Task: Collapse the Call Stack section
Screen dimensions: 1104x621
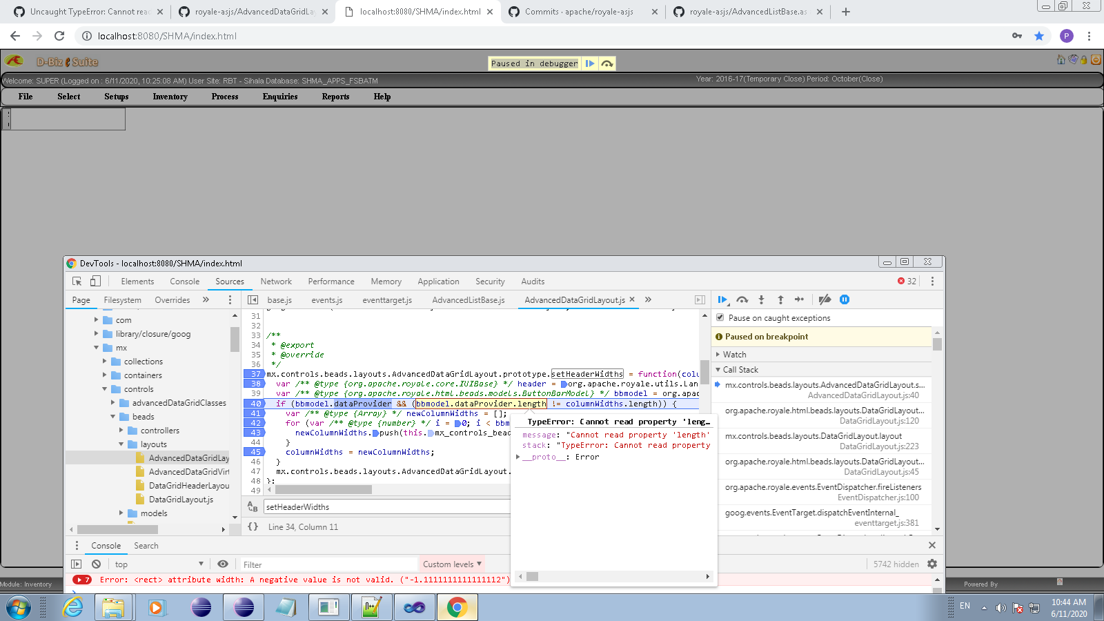Action: point(718,370)
